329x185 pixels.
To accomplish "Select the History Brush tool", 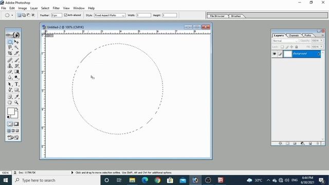I will (16, 66).
